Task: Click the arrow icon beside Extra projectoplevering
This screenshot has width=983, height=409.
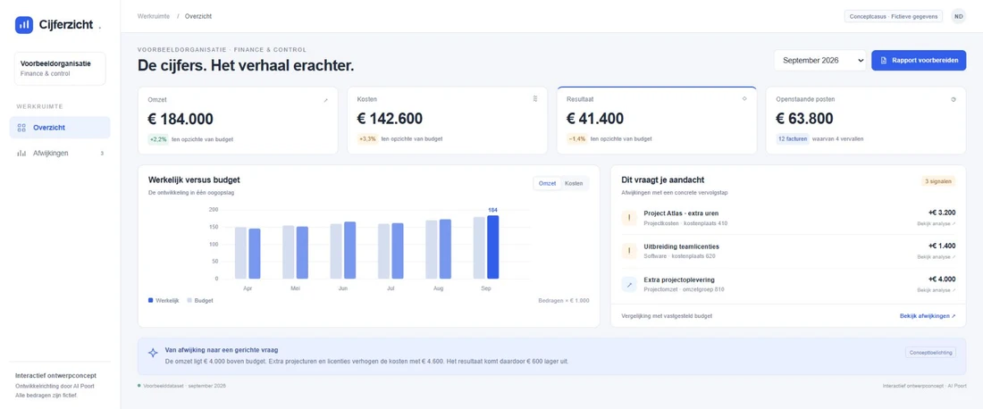Action: click(x=629, y=284)
